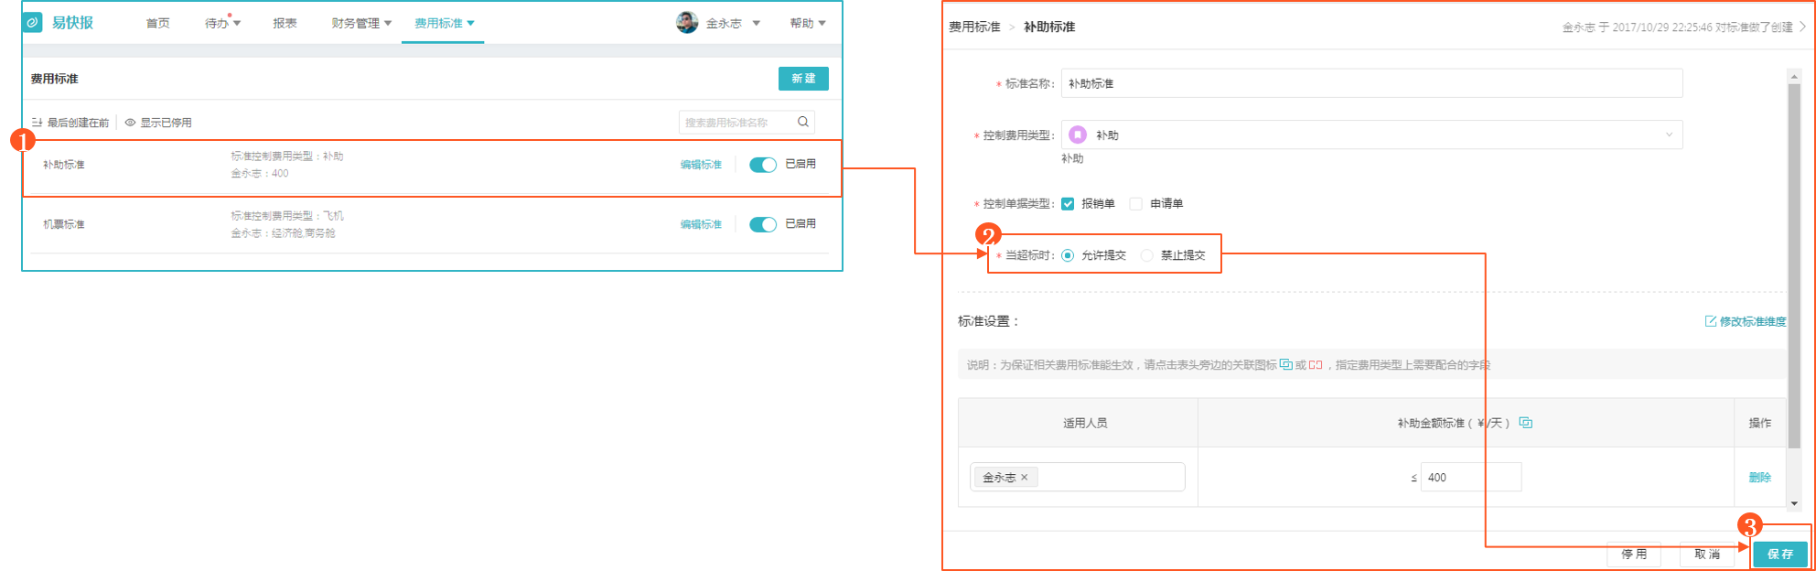Click the 删除 link in 金永志 row
This screenshot has width=1816, height=571.
1759,478
